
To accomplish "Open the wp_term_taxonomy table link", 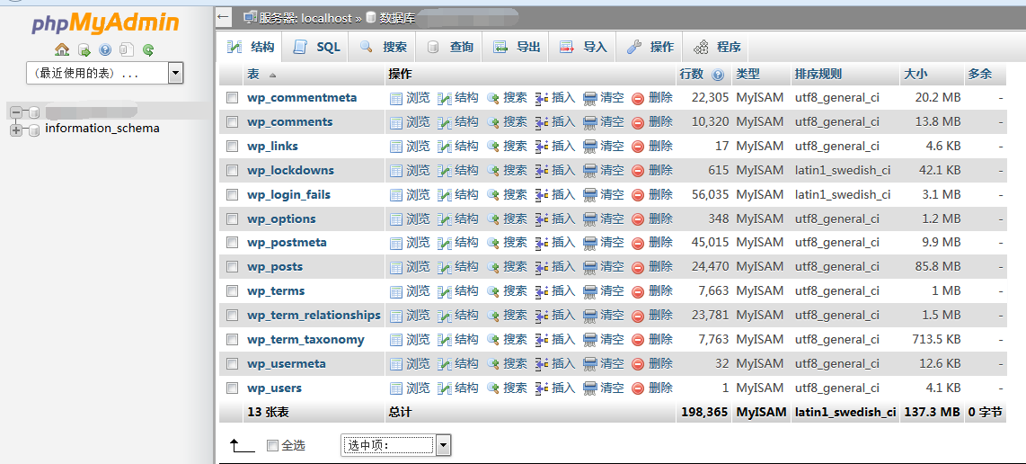I will [x=305, y=340].
